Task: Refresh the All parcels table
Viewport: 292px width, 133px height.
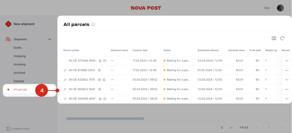Action: (282, 39)
